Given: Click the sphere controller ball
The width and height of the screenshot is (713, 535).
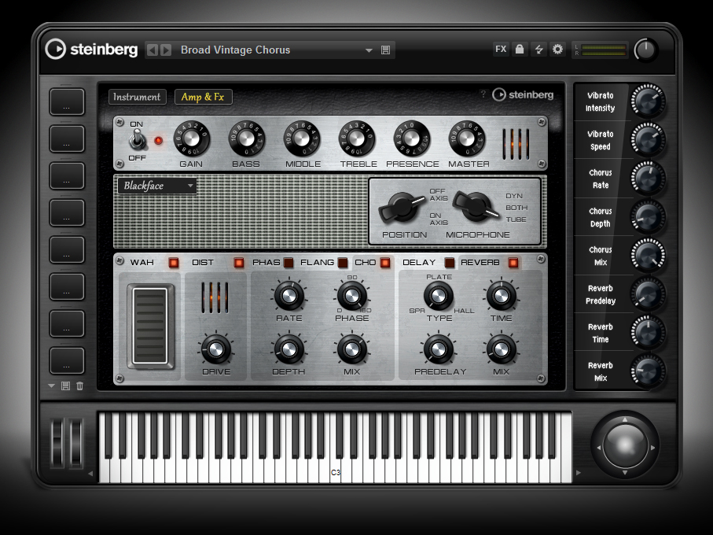Looking at the screenshot, I should coord(625,445).
